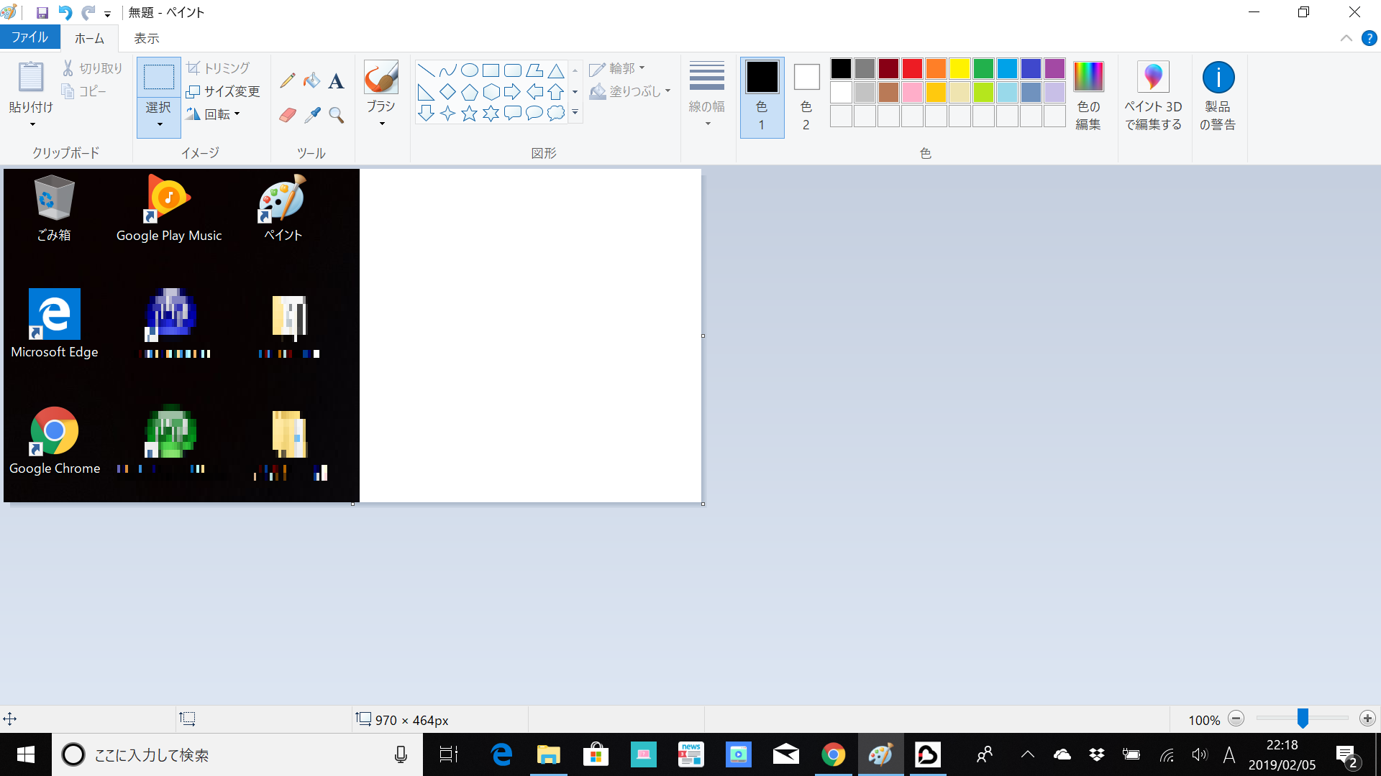The image size is (1381, 776).
Task: Select 色2 background color box
Action: point(806,97)
